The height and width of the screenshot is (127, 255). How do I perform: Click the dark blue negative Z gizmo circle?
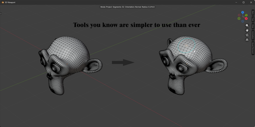[243, 21]
